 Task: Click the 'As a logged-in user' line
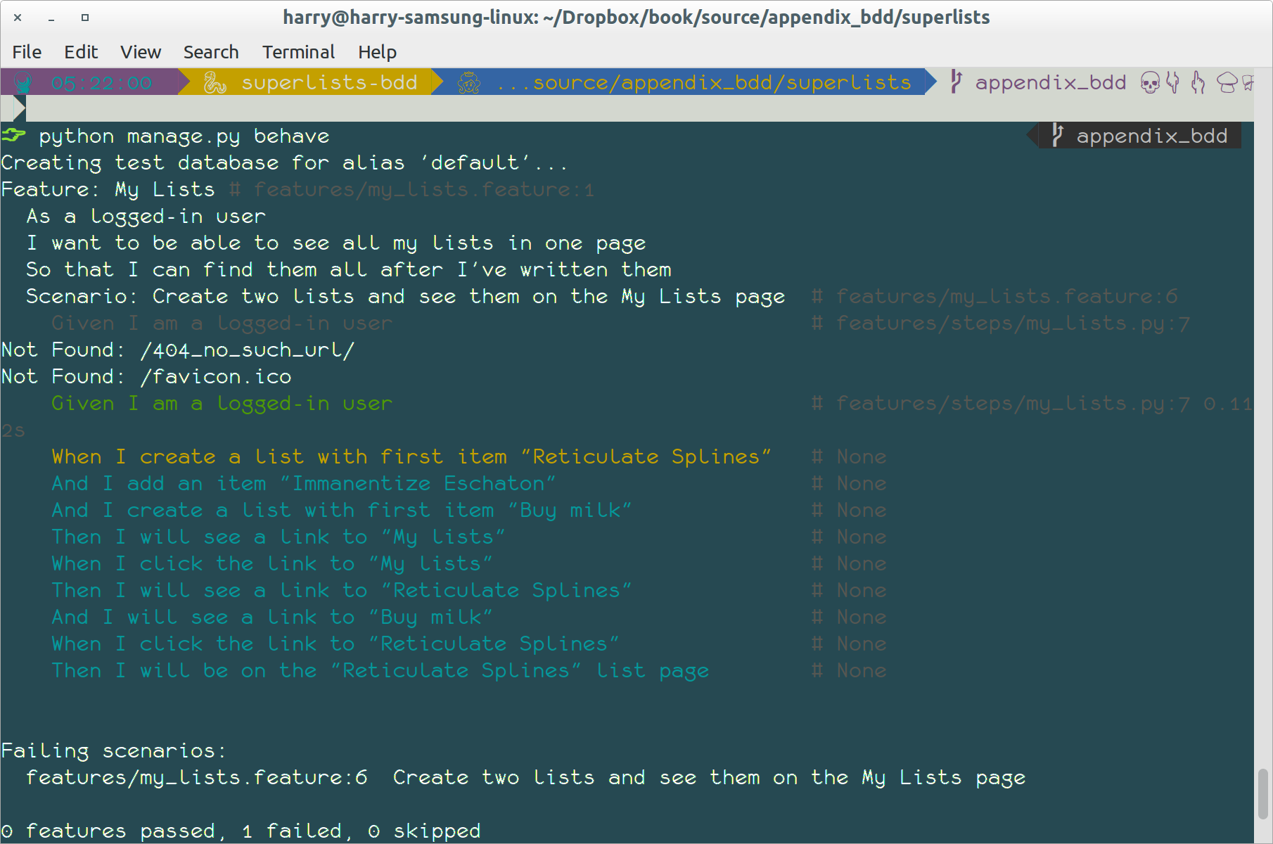(146, 217)
